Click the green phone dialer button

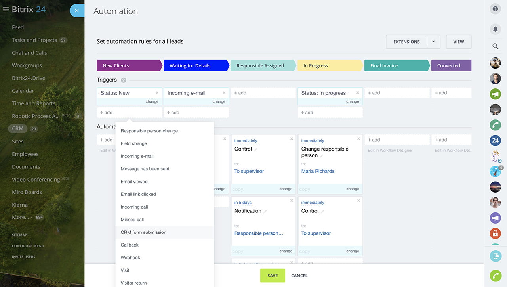(x=495, y=275)
